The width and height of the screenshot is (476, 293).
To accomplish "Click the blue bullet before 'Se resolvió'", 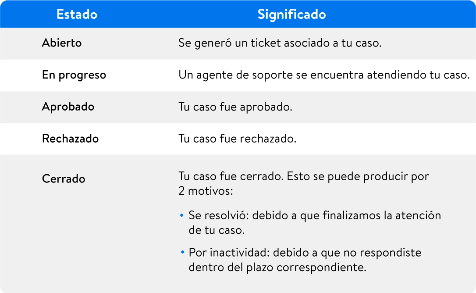I will pos(182,215).
